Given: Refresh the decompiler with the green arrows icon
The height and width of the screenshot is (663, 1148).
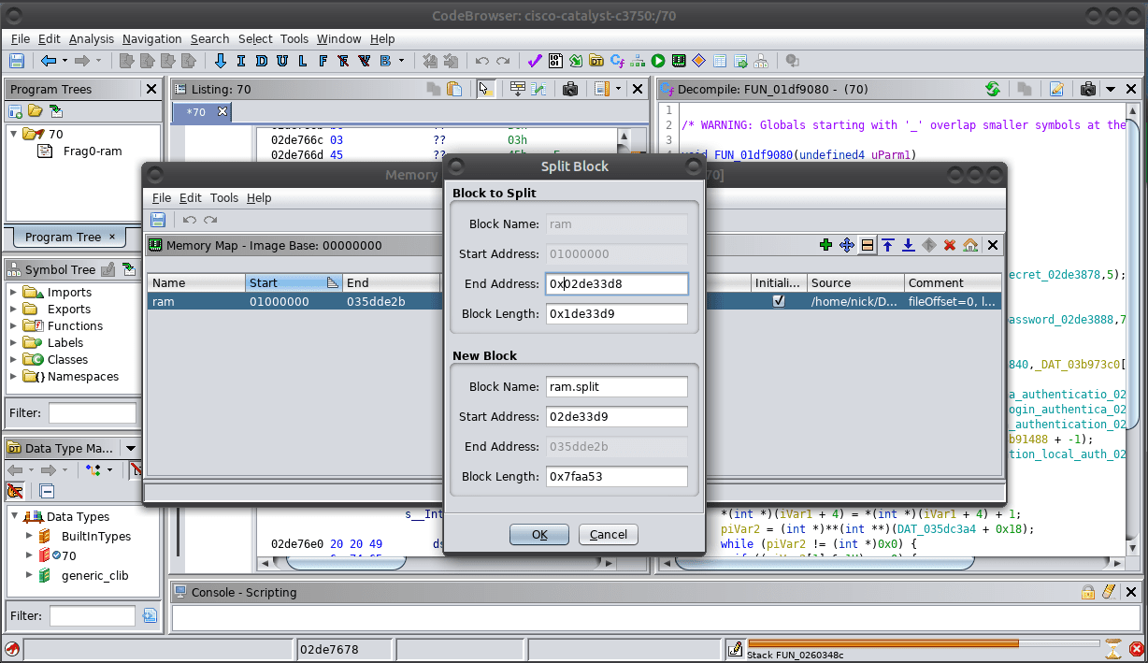Looking at the screenshot, I should [x=993, y=89].
